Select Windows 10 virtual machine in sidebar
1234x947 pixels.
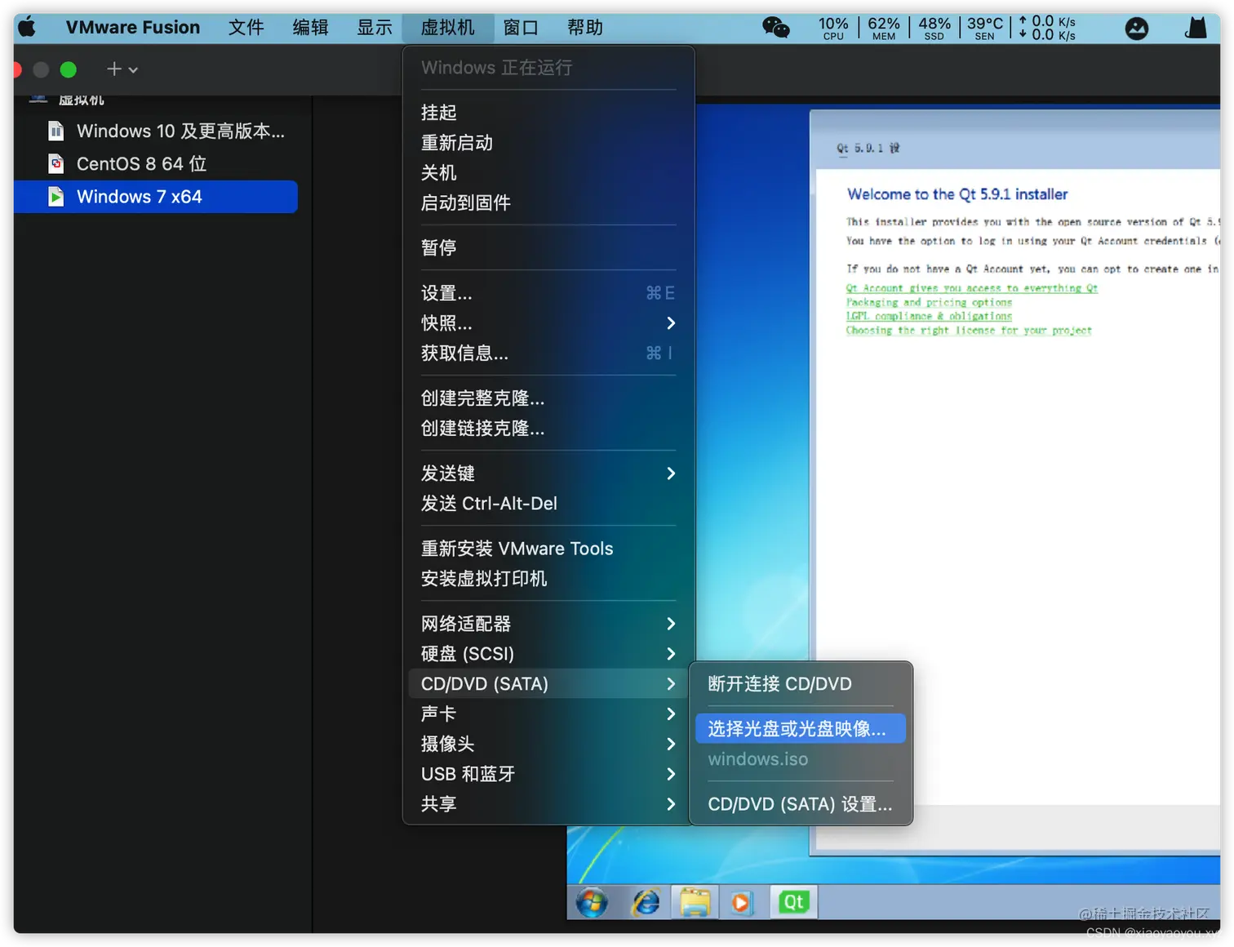point(156,131)
